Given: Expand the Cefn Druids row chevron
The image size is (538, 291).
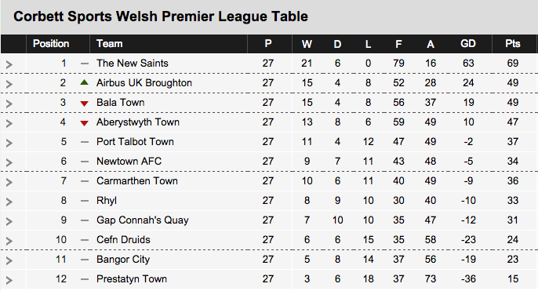Looking at the screenshot, I should coord(9,241).
